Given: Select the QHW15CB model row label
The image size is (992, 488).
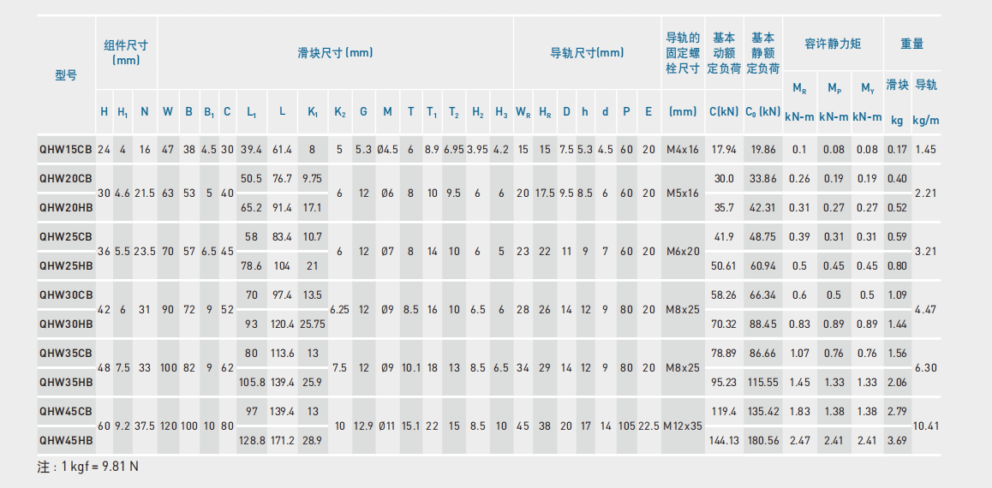Looking at the screenshot, I should click(66, 150).
